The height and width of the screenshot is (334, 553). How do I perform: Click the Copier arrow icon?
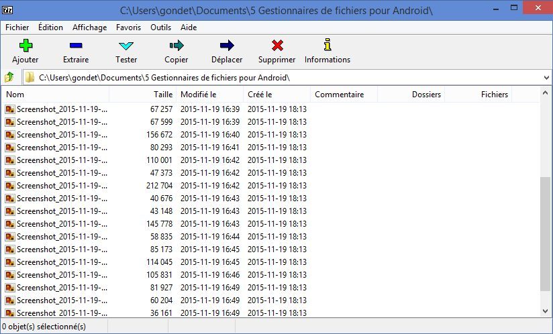click(x=177, y=46)
